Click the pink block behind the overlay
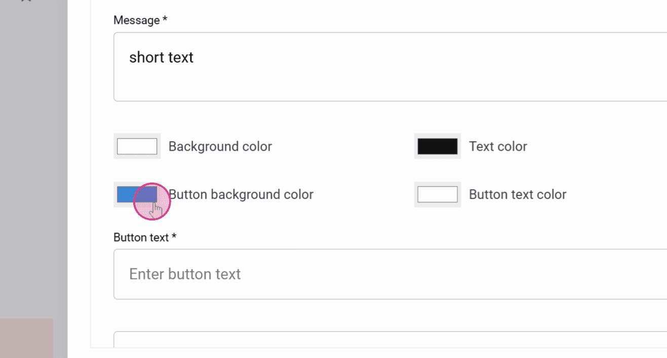This screenshot has width=667, height=358. pos(26,338)
